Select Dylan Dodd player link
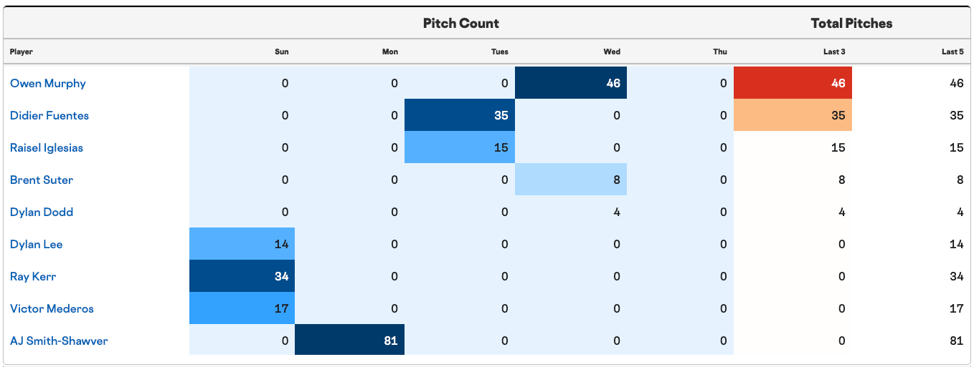974x367 pixels. click(42, 212)
